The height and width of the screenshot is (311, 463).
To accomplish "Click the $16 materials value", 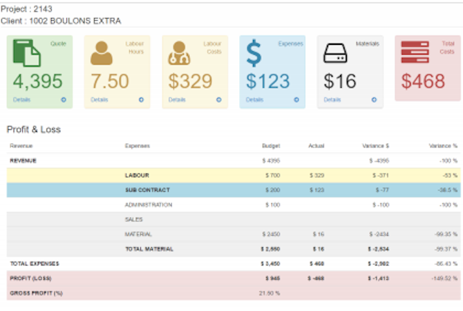I will pos(340,82).
